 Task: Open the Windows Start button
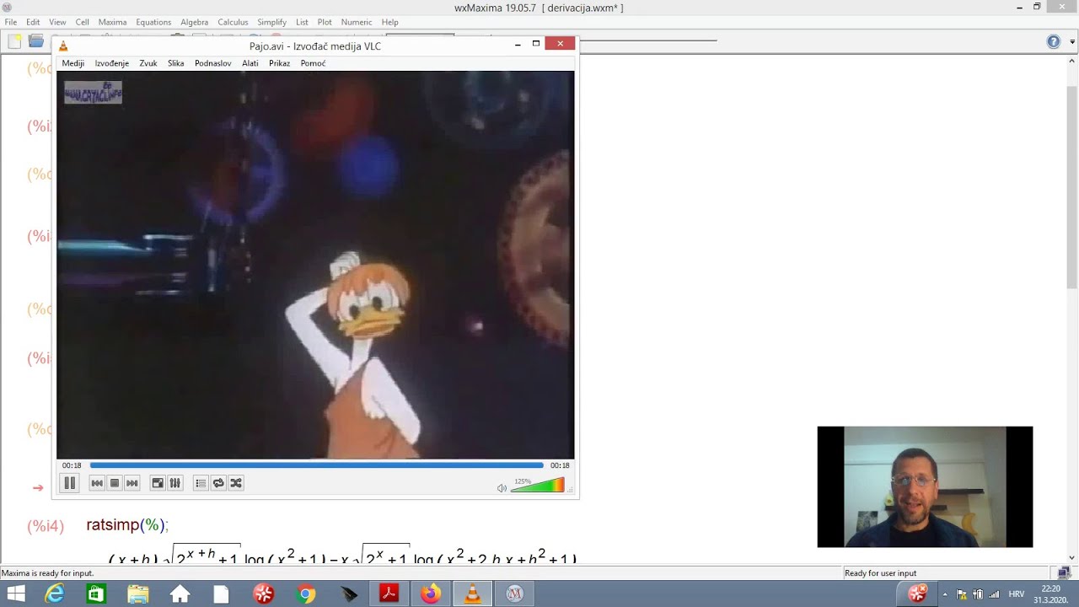pyautogui.click(x=15, y=594)
